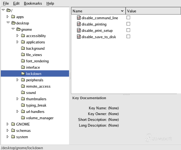Toggle disable_printing checkbox
The height and width of the screenshot is (150, 181).
[x=128, y=24]
